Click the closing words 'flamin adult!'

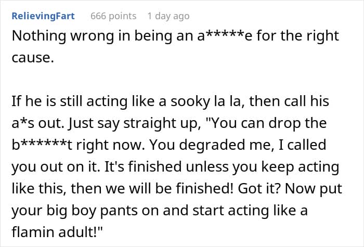point(57,232)
